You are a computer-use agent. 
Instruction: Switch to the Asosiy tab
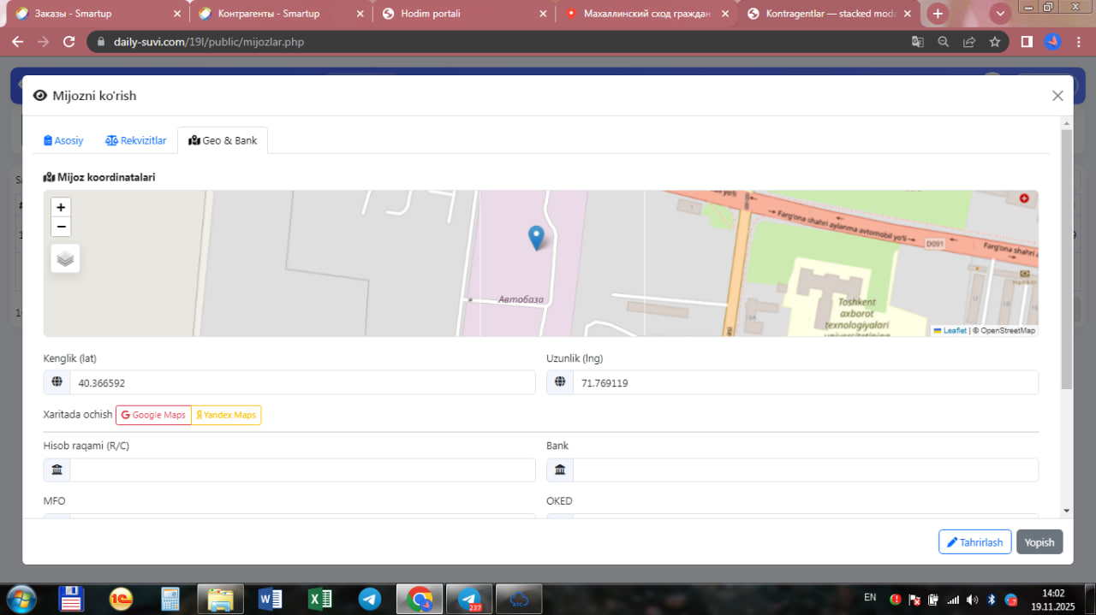coord(63,140)
